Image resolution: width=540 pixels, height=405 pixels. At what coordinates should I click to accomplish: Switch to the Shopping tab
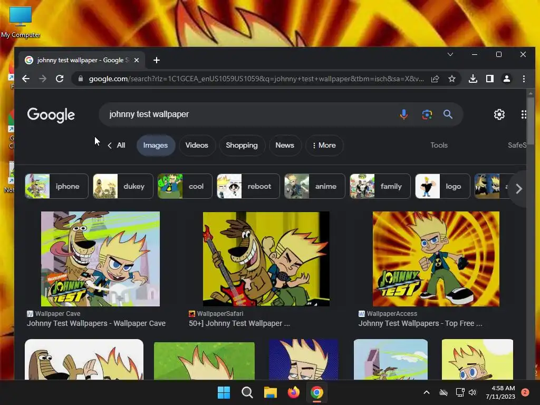coord(242,146)
